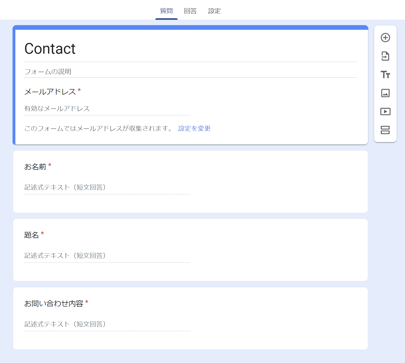Click the 有効なメールアドレス field
This screenshot has height=363, width=405.
[107, 109]
